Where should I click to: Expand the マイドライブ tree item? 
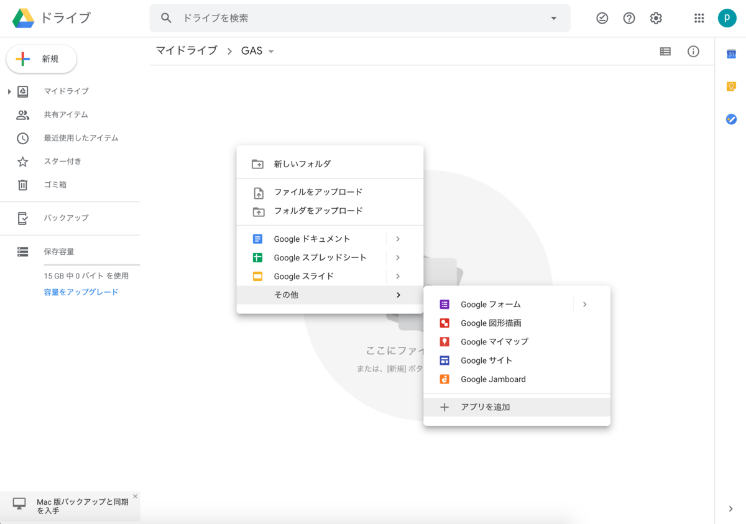pos(9,91)
